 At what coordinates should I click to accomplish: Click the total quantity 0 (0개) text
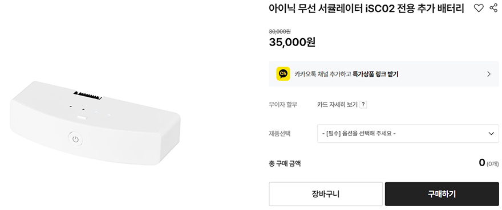tap(488, 163)
